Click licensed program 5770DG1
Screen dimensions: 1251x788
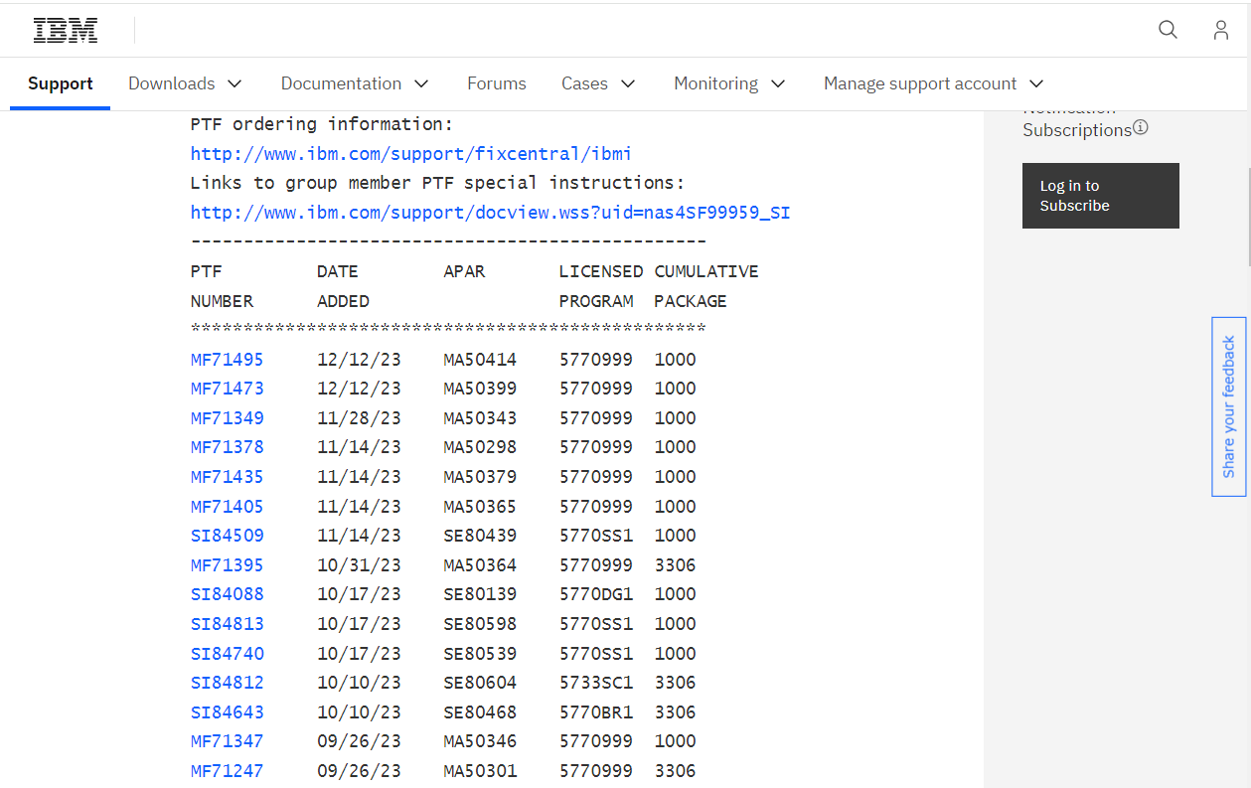pos(596,594)
